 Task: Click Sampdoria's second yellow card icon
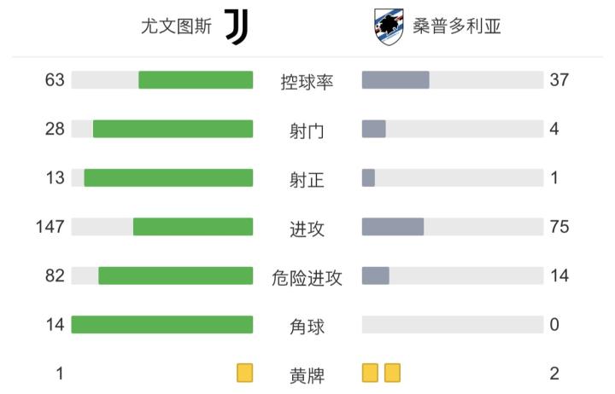392,373
